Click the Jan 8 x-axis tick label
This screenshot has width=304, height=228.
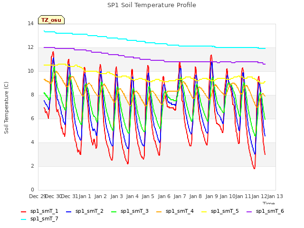195,196
